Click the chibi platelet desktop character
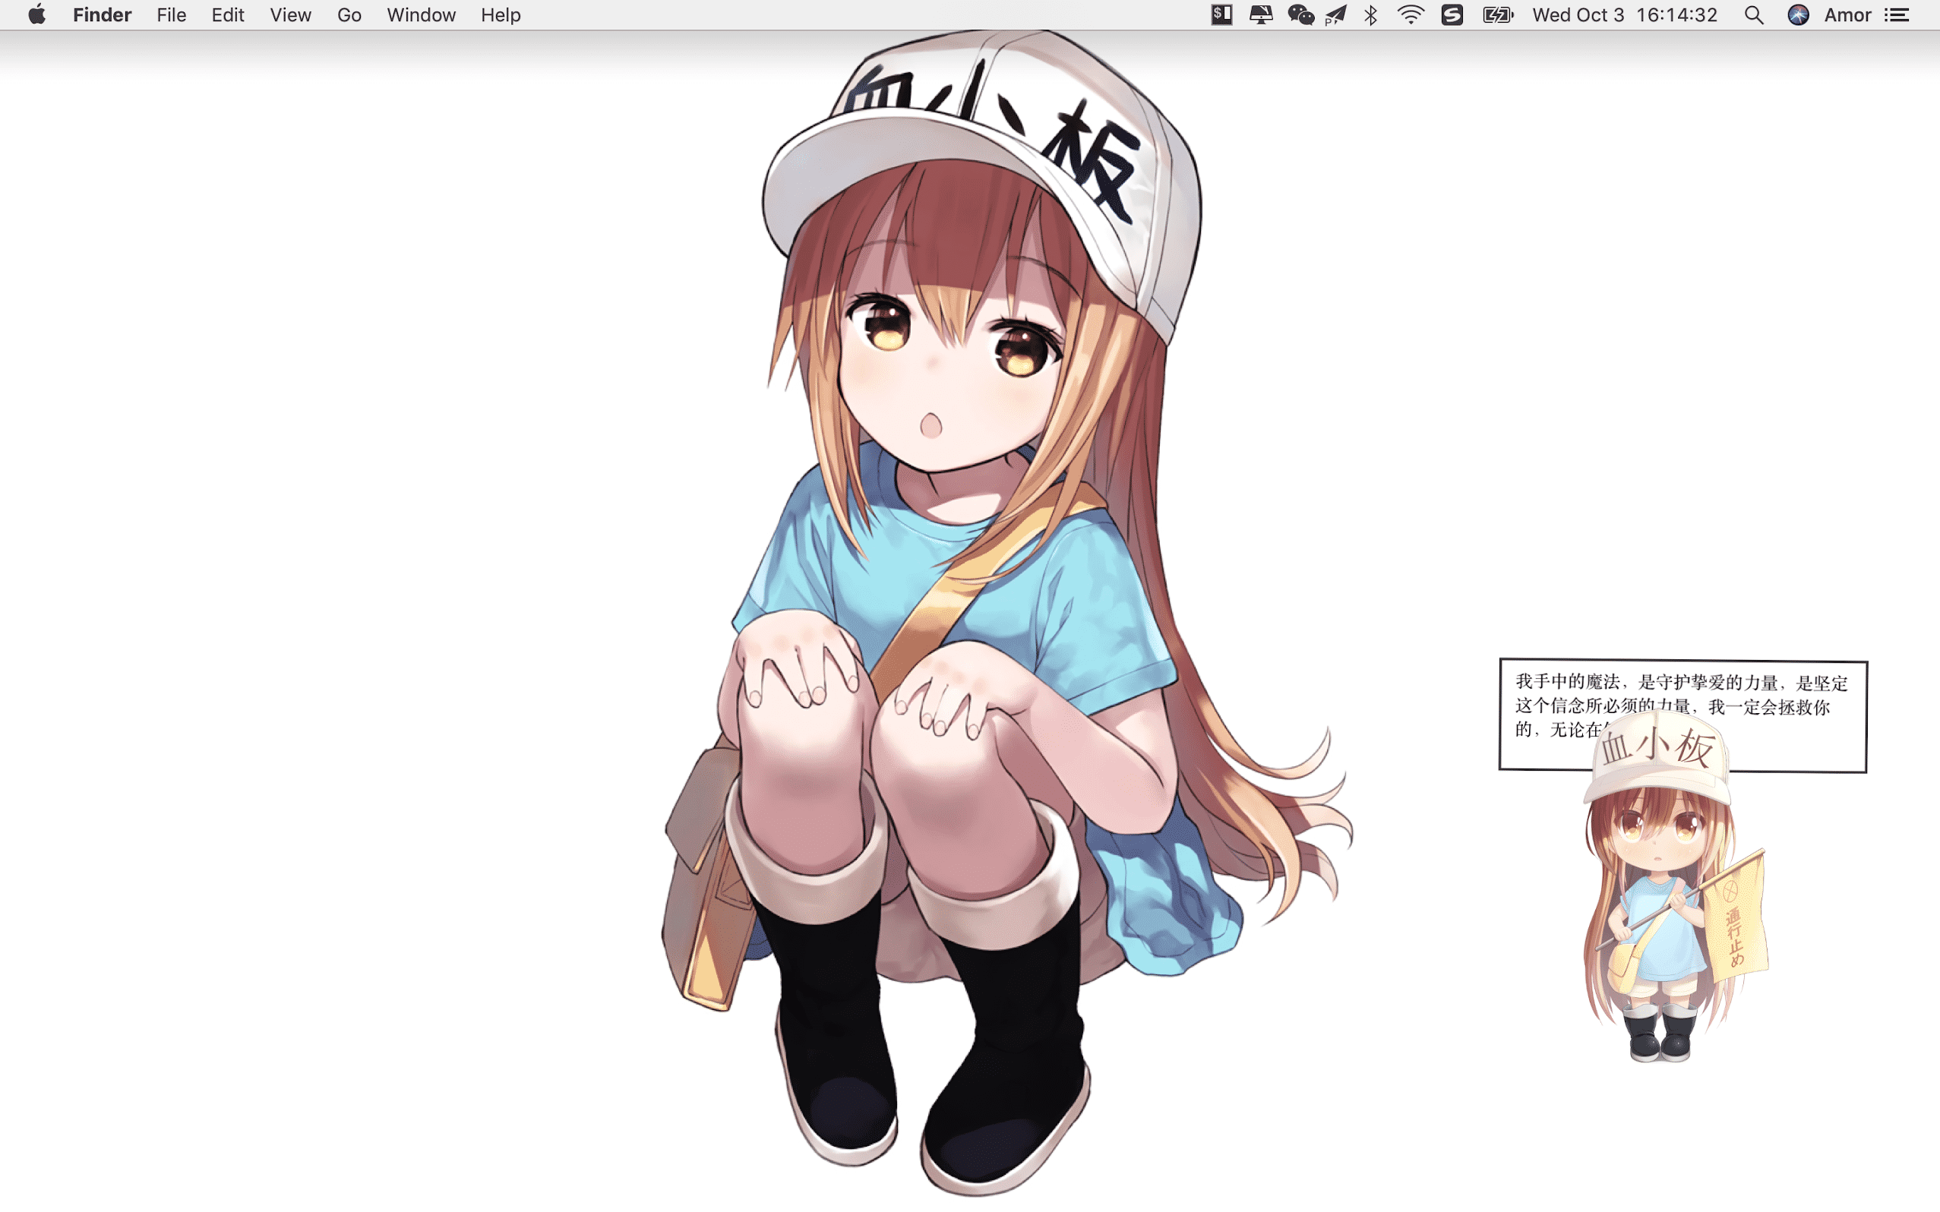This screenshot has height=1212, width=1940. pyautogui.click(x=1676, y=885)
